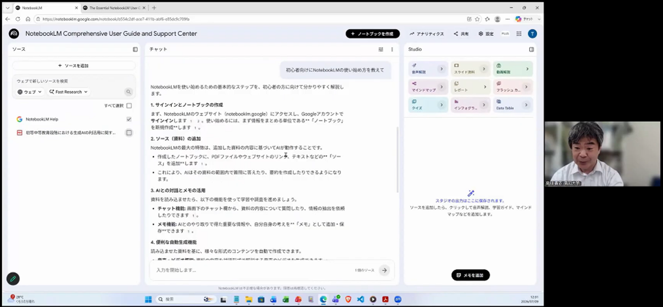Generate フラッシュカード from Studio panel
Screen dimensions: 663x307
point(513,87)
